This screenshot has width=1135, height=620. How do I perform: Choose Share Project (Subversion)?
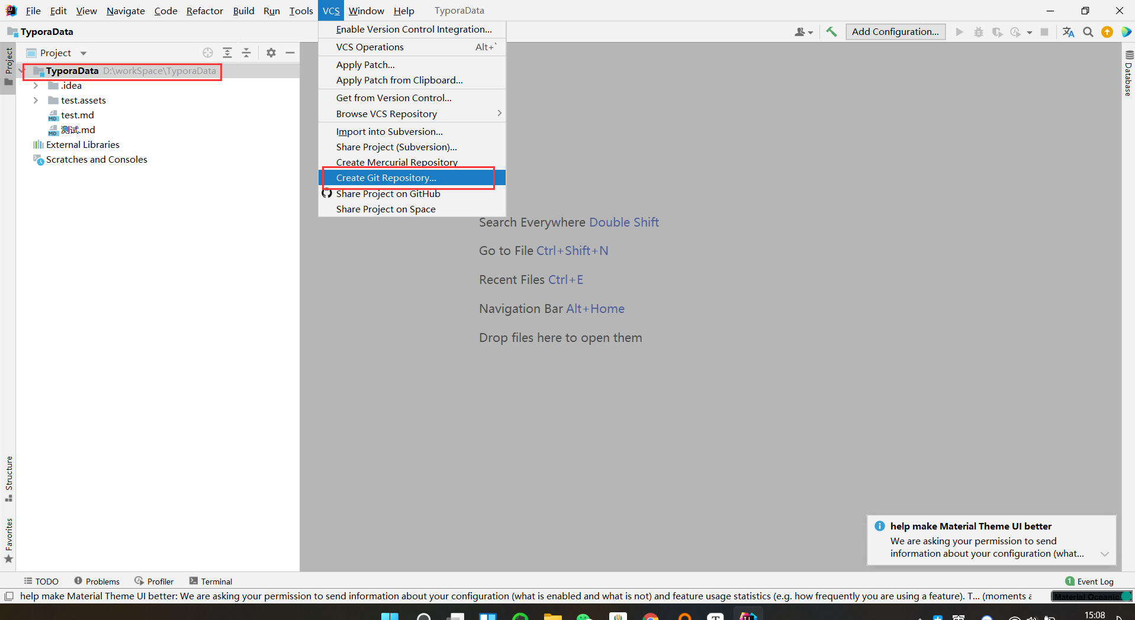click(x=412, y=147)
